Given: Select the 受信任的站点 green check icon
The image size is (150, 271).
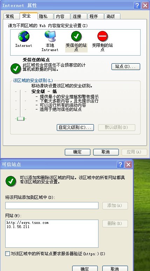Looking at the screenshot, I should tap(76, 36).
